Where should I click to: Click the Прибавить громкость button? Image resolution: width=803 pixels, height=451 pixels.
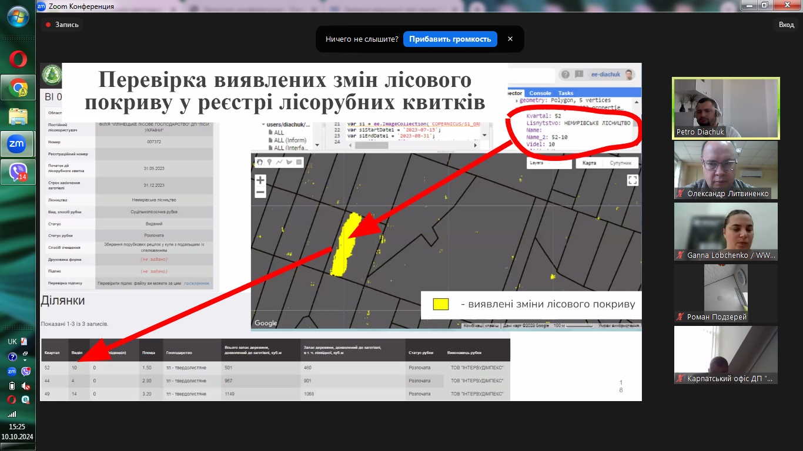450,39
